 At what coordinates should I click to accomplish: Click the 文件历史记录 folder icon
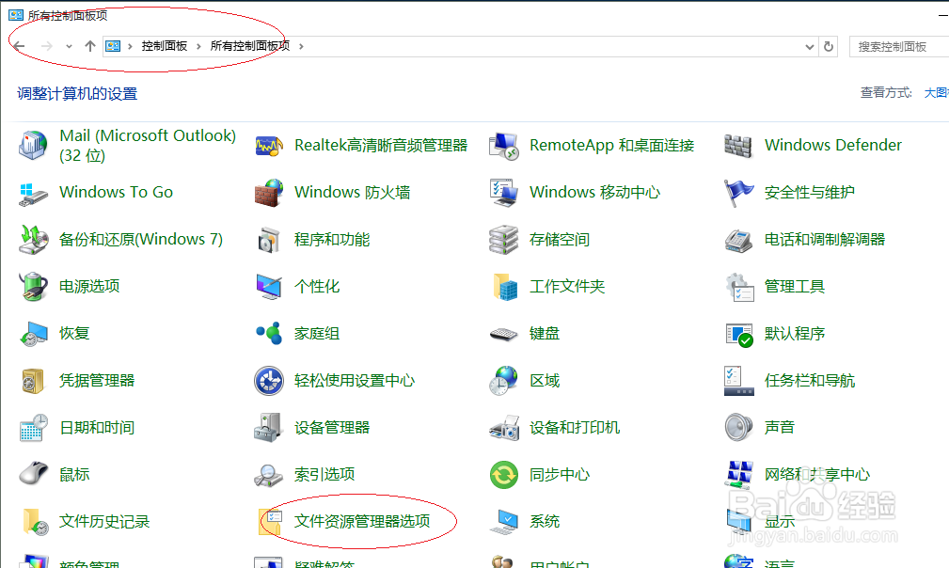tap(35, 522)
